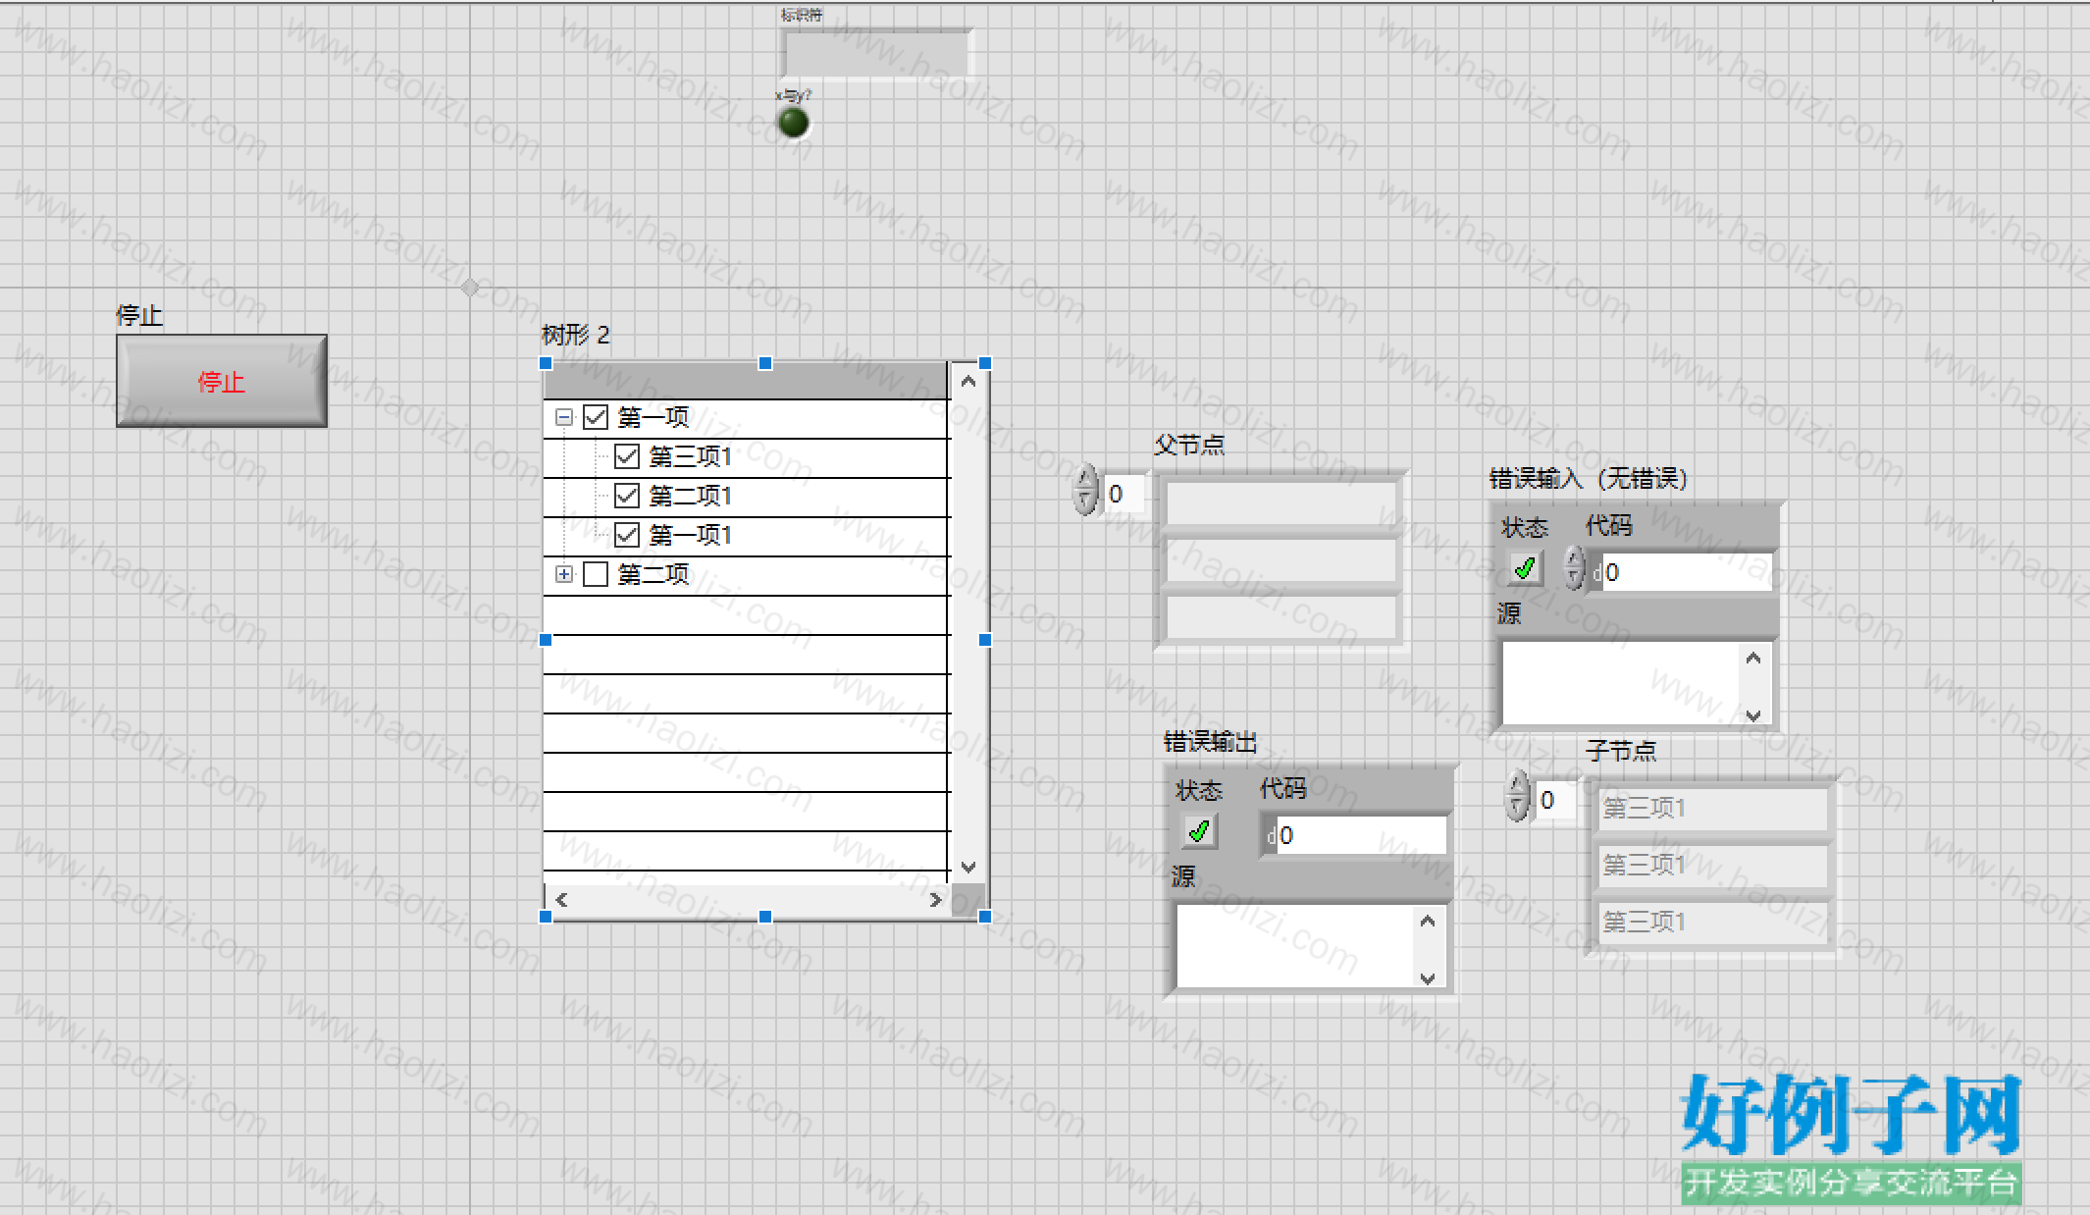Click the 父节点 index value field
Screen dimensions: 2090x1215
point(1124,493)
